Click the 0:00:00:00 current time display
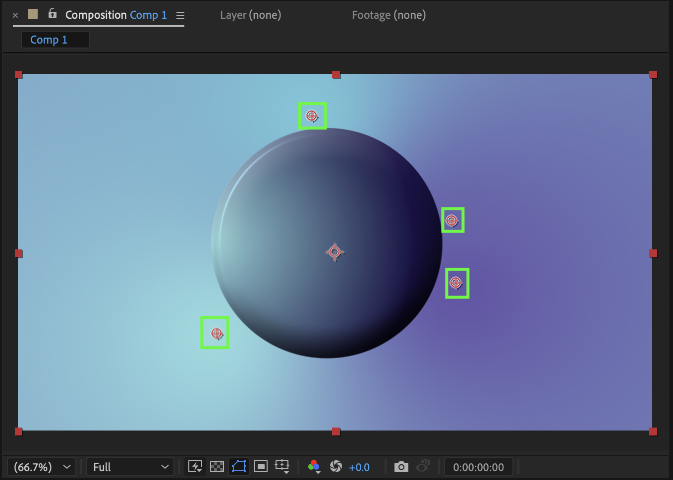This screenshot has width=673, height=480. [x=478, y=467]
